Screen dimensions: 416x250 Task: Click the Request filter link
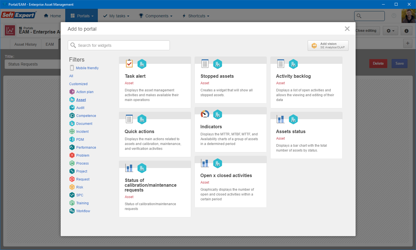tap(83, 179)
